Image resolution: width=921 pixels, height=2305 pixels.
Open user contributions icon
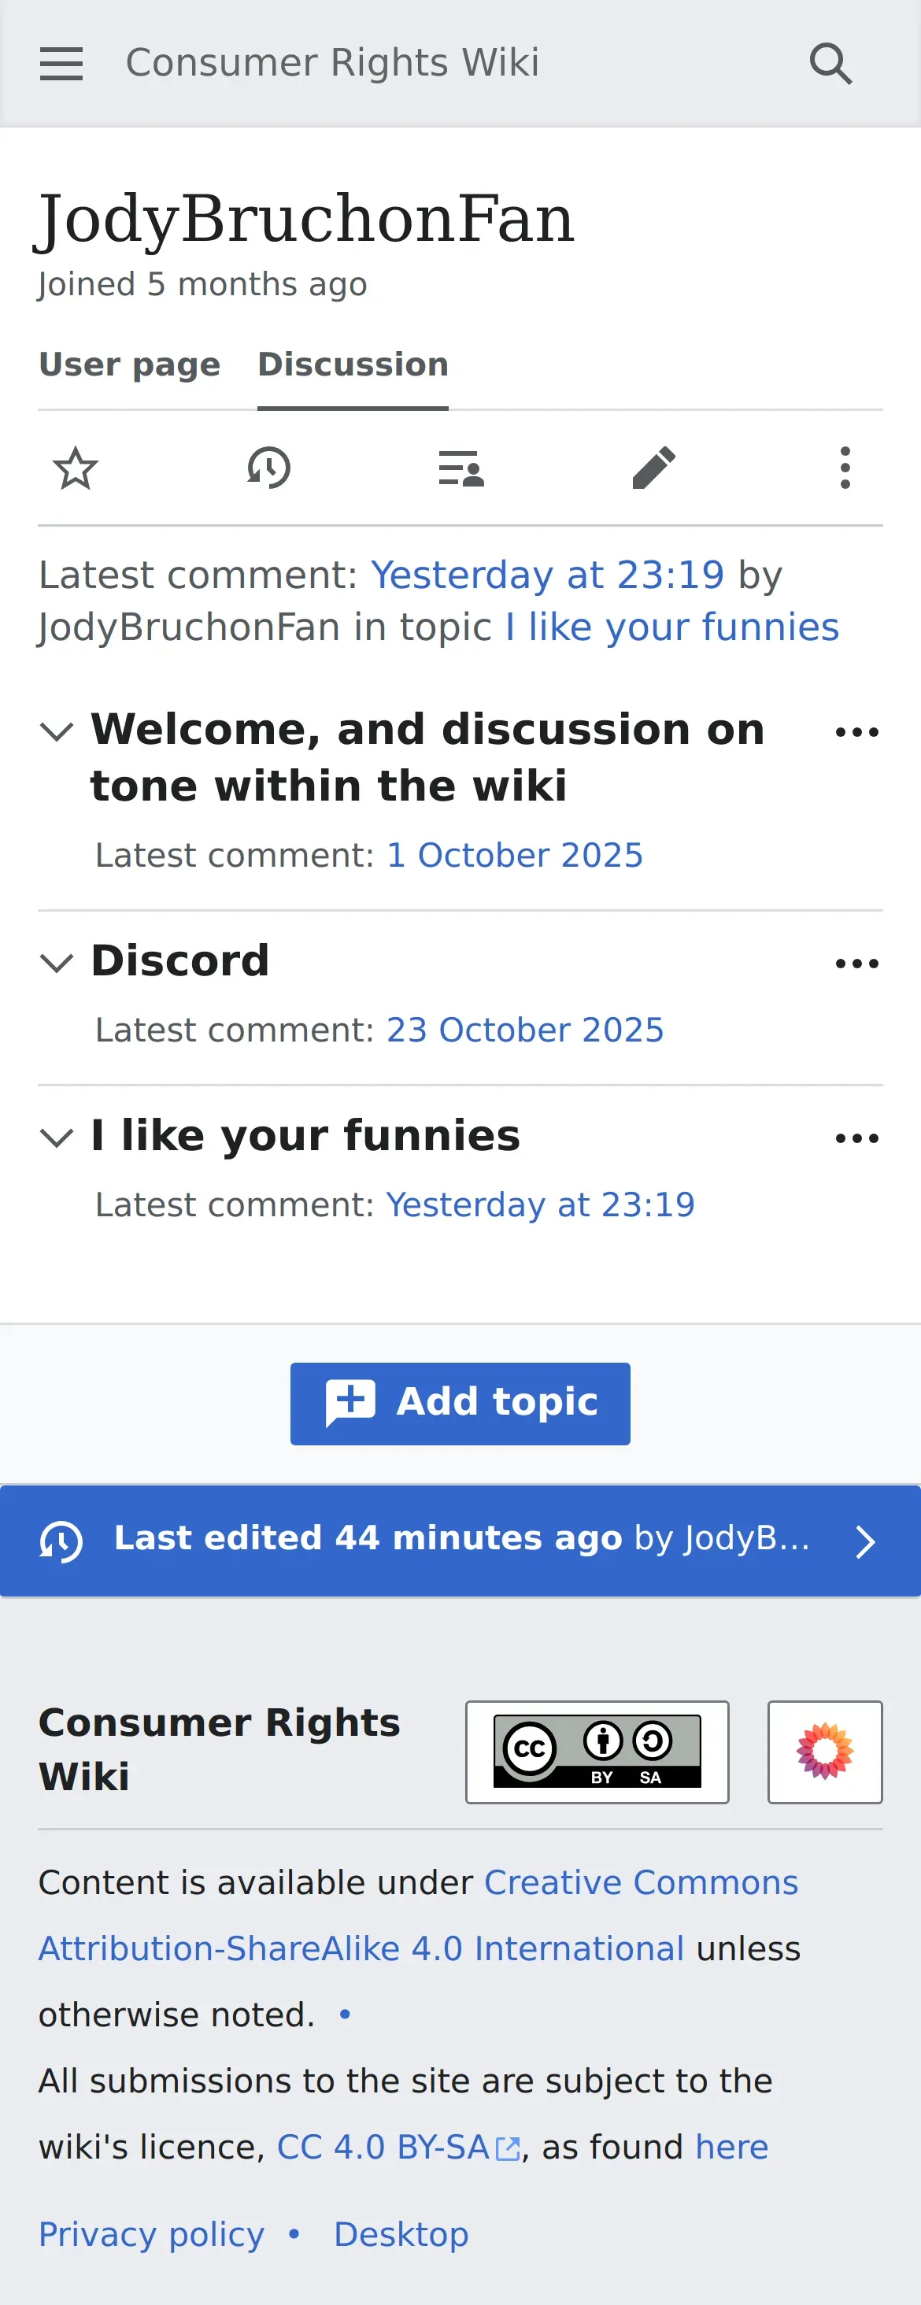click(x=461, y=468)
